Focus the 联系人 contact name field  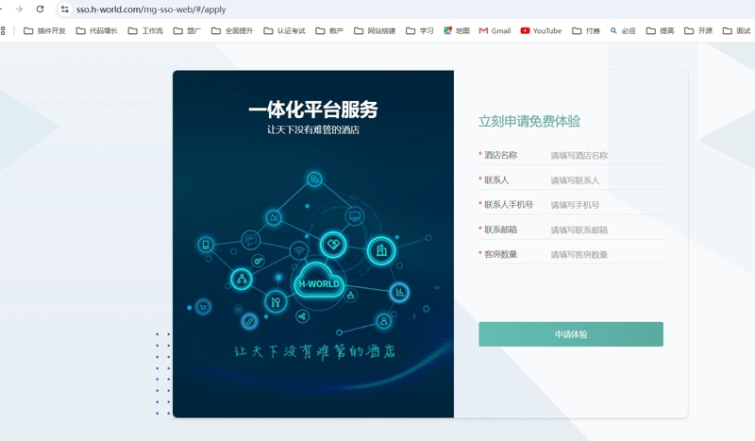(x=607, y=180)
